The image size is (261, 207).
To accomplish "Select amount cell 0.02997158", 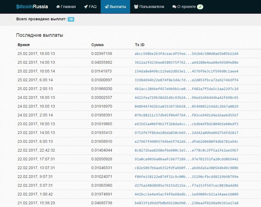I will 102,54.
